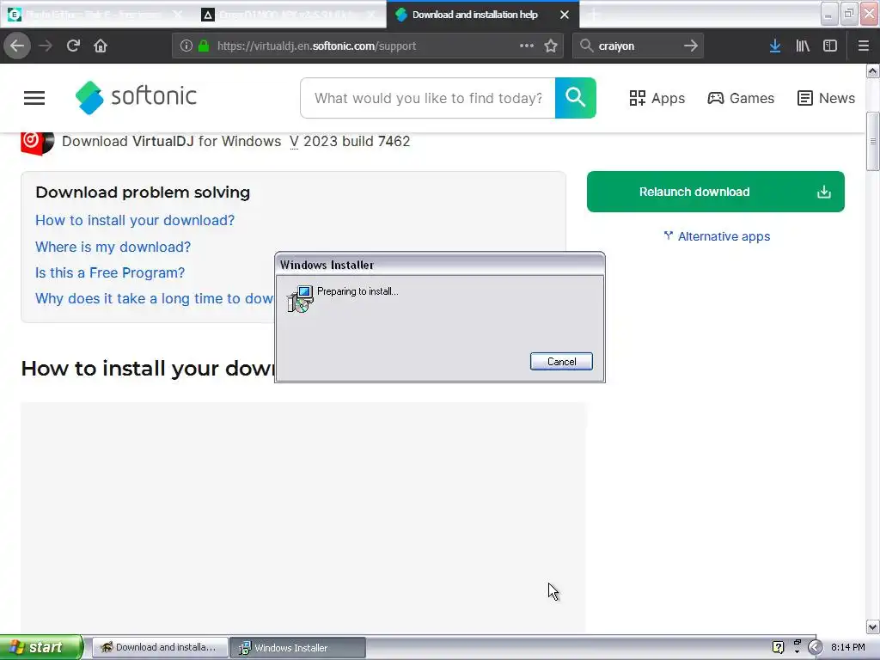
Task: Close the Download and installation help tab
Action: click(565, 15)
